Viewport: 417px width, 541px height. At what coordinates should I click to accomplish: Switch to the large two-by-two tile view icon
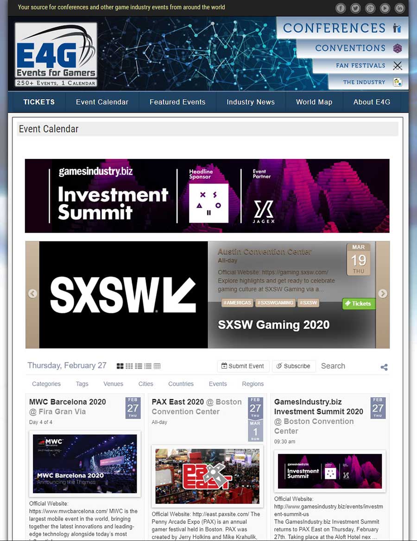120,366
